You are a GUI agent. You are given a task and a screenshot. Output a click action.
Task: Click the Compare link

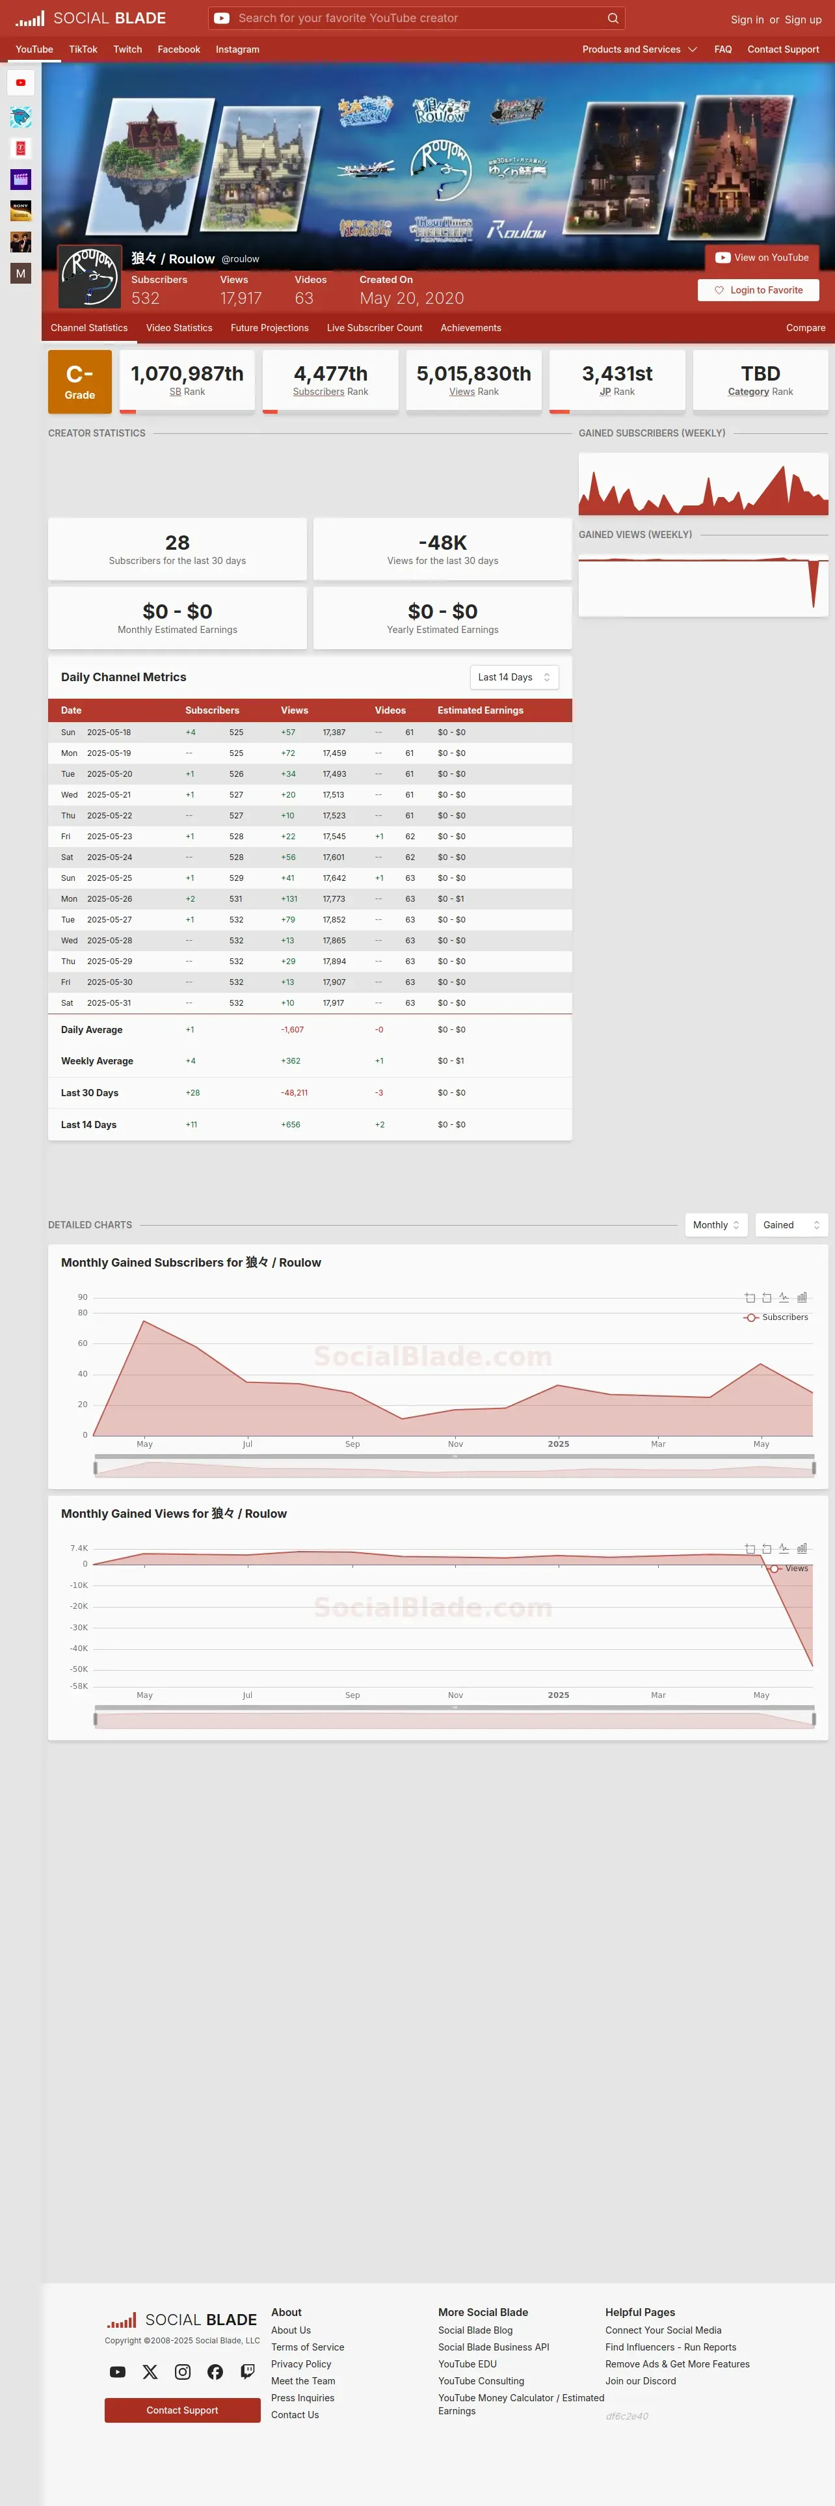(x=805, y=328)
